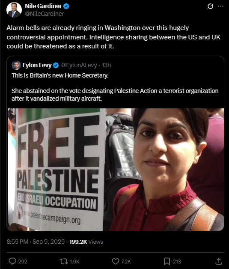Open the @NileGardiner handle link

tap(45, 14)
